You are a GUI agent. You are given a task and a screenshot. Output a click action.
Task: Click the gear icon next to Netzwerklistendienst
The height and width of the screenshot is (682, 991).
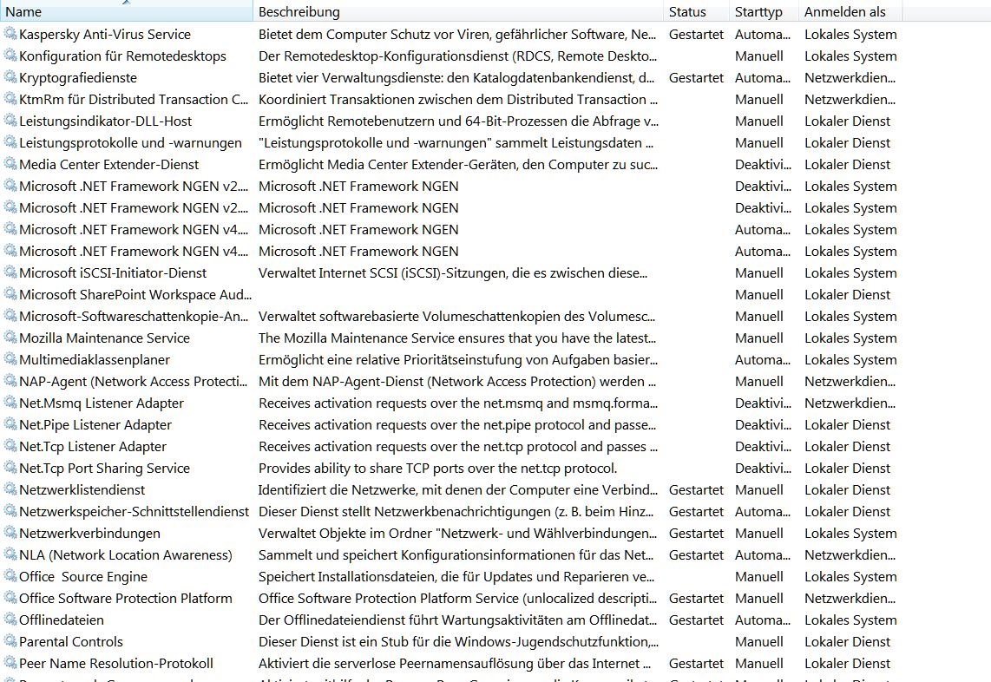10,489
